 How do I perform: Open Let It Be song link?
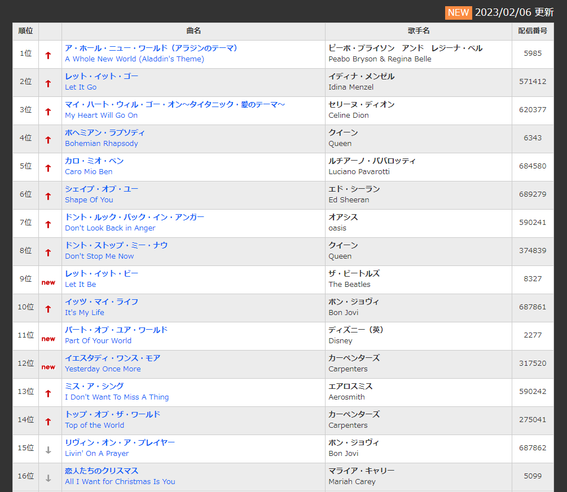(x=102, y=279)
